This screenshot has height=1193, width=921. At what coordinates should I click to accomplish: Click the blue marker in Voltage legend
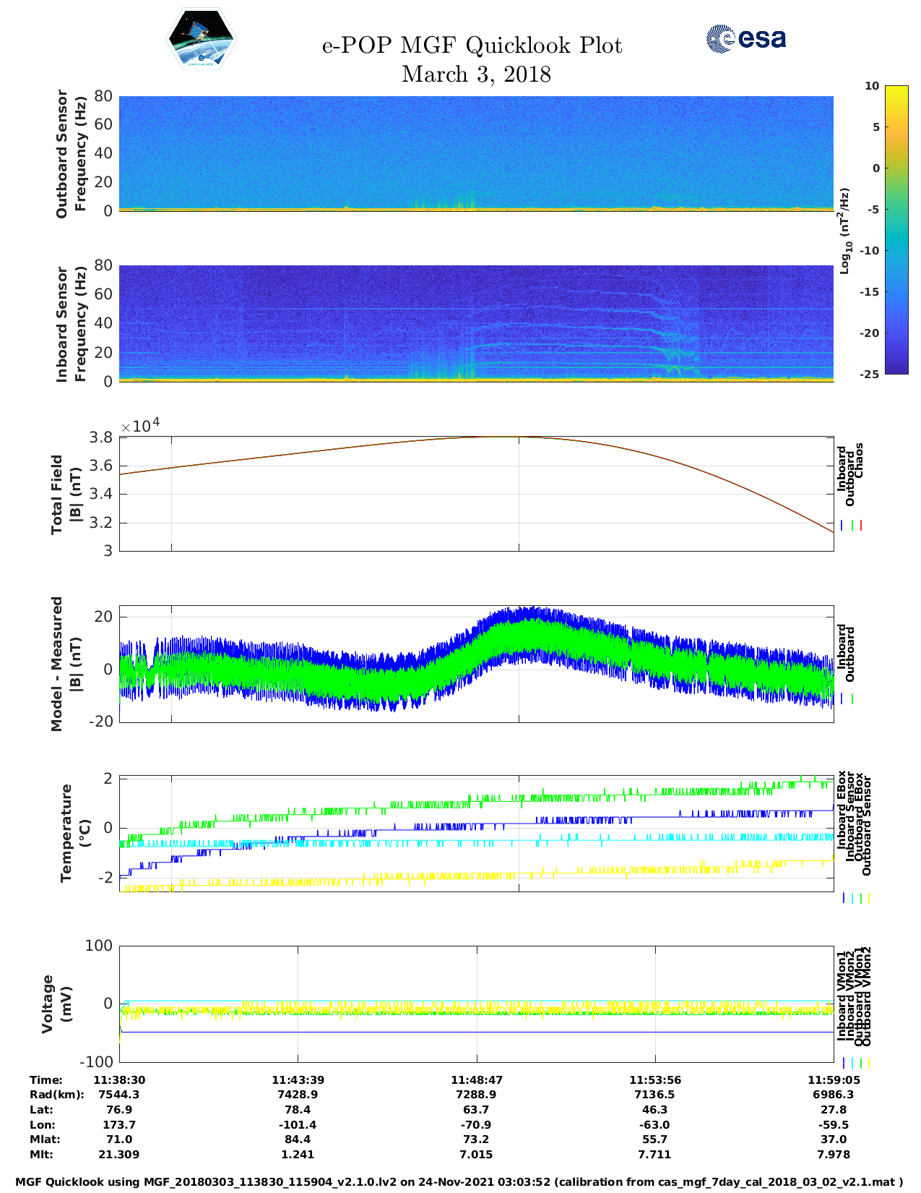click(844, 1063)
